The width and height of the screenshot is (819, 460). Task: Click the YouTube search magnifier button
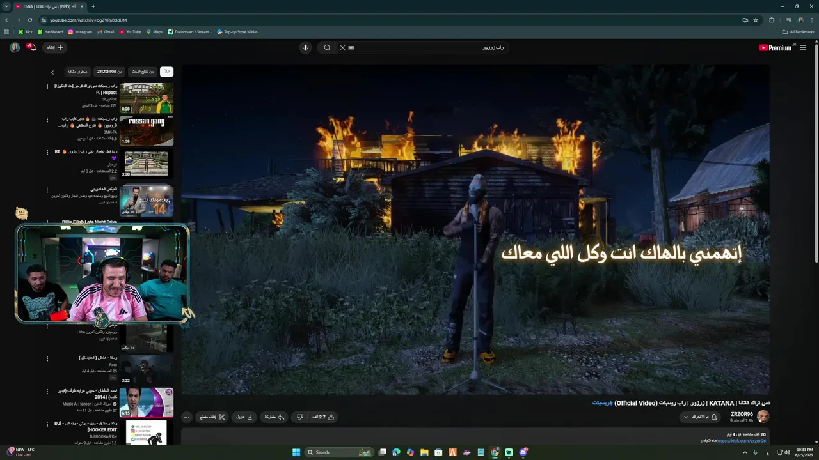click(327, 47)
